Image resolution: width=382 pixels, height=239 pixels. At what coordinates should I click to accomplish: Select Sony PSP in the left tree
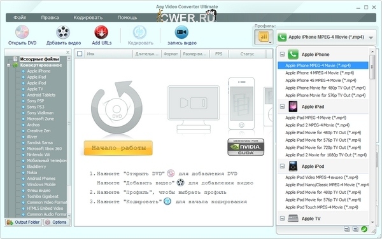point(36,101)
